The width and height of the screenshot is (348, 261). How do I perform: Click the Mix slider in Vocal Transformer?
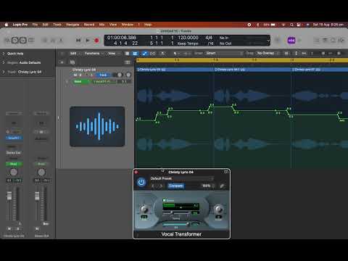pyautogui.click(x=176, y=224)
